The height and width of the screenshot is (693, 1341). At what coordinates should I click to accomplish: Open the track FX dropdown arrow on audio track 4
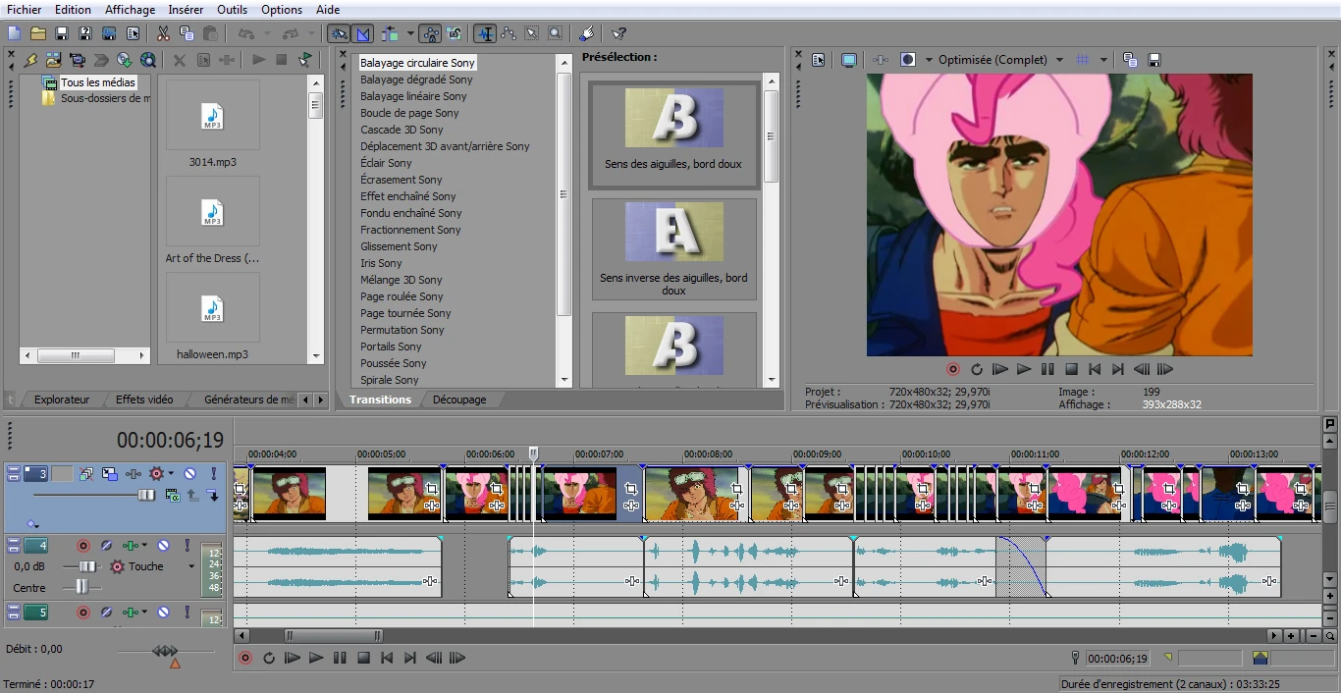(x=144, y=545)
